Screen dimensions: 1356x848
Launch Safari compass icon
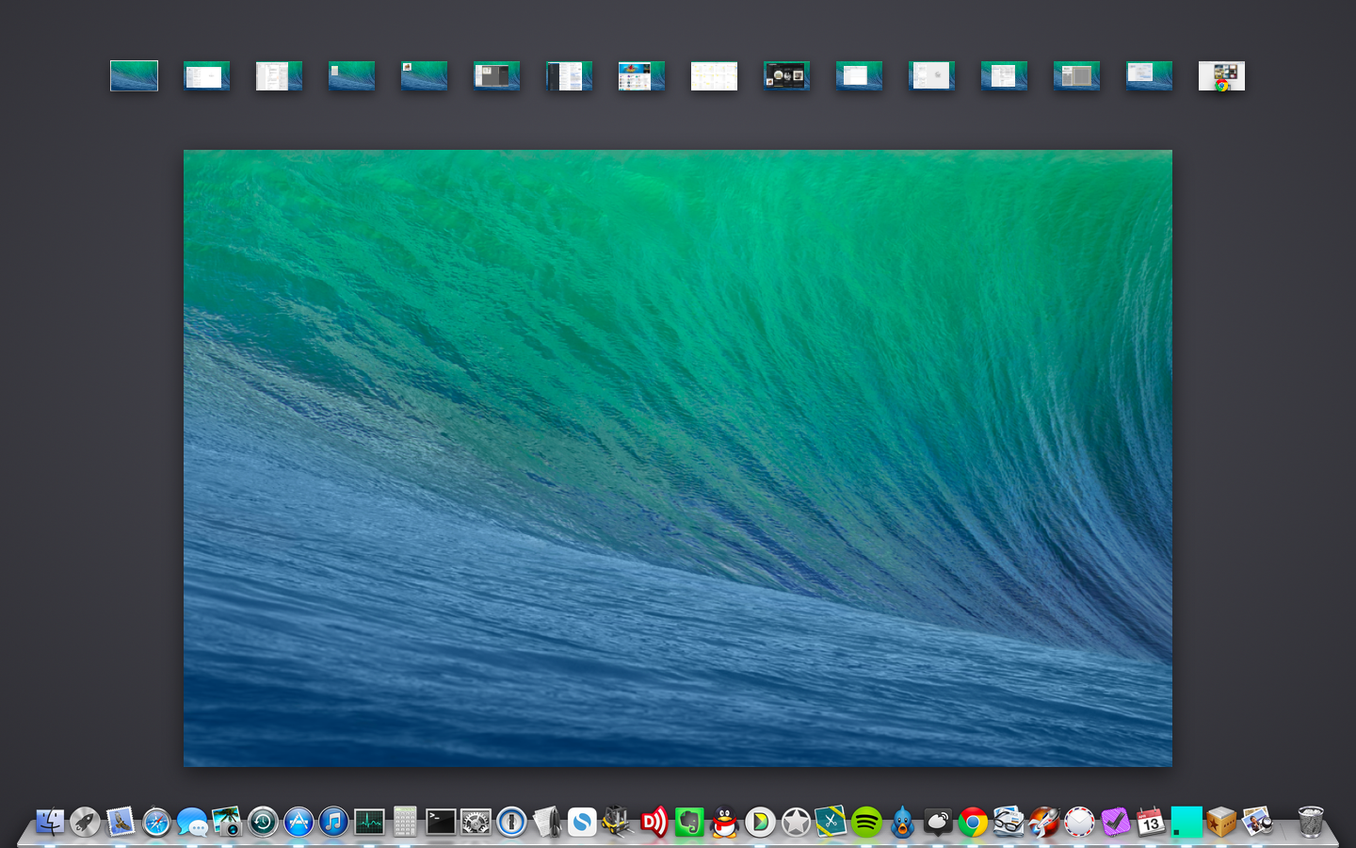coord(156,822)
